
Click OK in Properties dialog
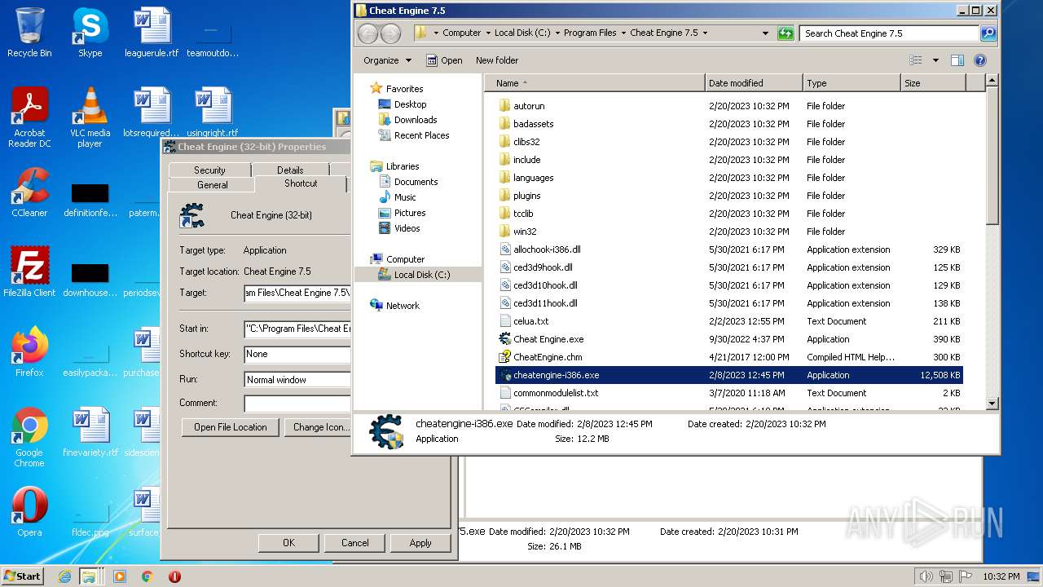click(288, 543)
